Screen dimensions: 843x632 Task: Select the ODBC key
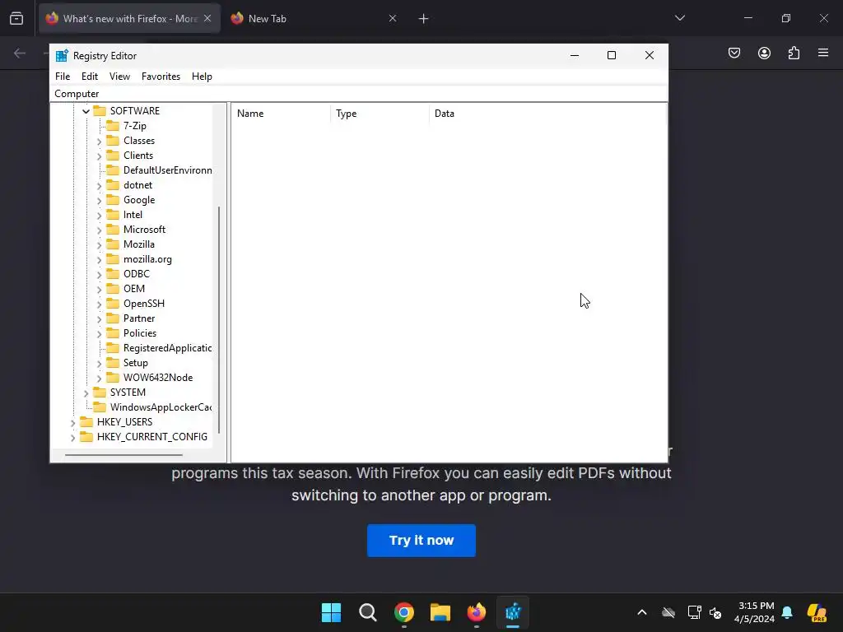tap(137, 273)
